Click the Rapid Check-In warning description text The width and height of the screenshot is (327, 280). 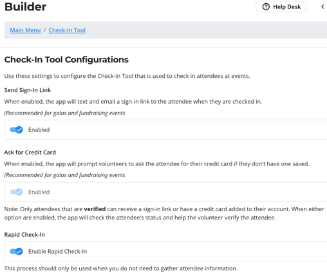(x=121, y=268)
